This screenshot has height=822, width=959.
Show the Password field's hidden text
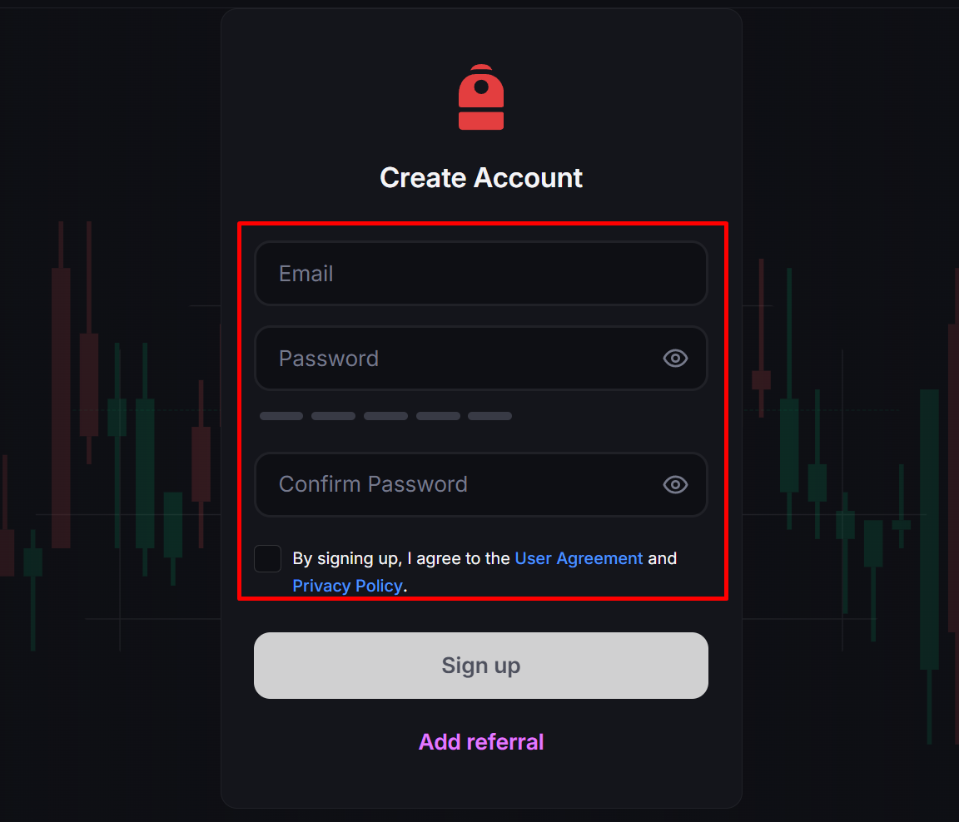(675, 358)
